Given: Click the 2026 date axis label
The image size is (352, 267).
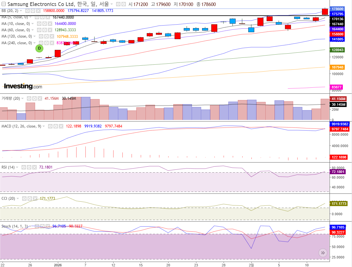Looking at the screenshot, I should pyautogui.click(x=58, y=265).
